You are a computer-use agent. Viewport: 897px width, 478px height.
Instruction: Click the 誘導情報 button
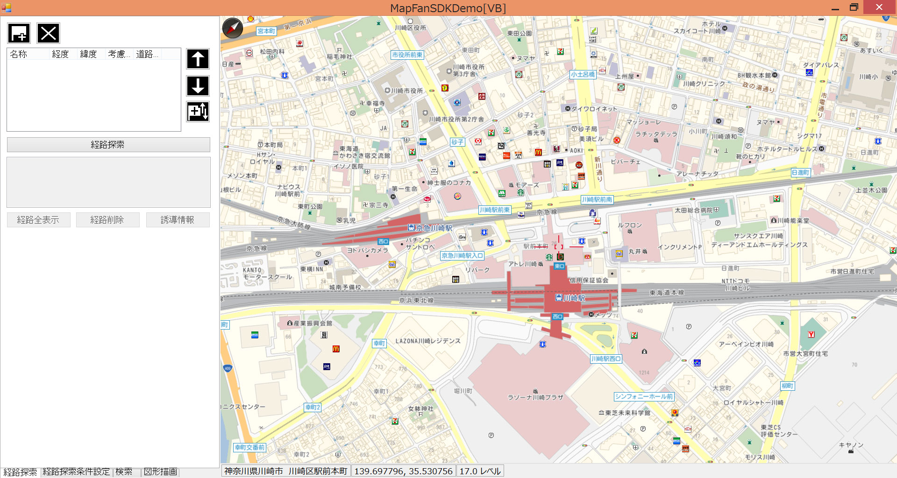point(178,220)
